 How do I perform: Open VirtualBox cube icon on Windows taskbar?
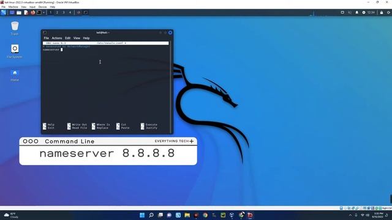point(232,215)
